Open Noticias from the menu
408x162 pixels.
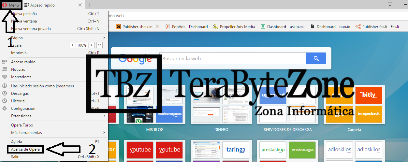(54, 69)
